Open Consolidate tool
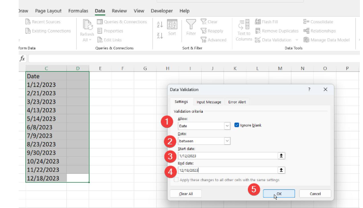Viewport: 363px width, 208px height. tap(318, 22)
